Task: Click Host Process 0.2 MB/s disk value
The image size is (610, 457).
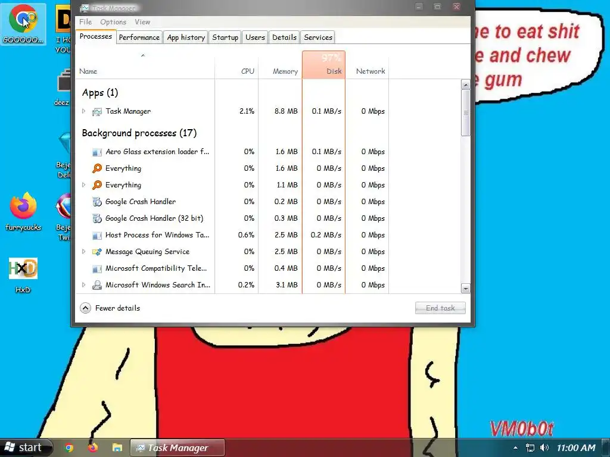Action: tap(326, 235)
